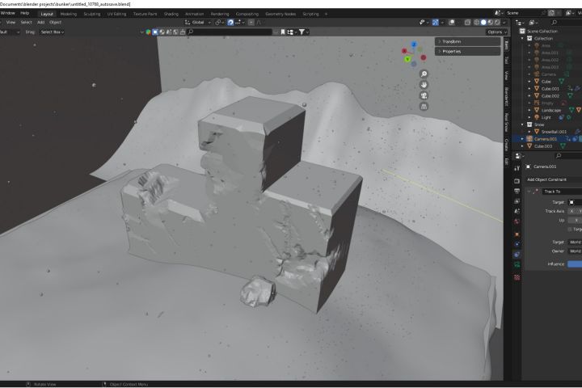This screenshot has width=582, height=388.
Task: Toggle viewport gizmos button
Action: click(x=436, y=23)
